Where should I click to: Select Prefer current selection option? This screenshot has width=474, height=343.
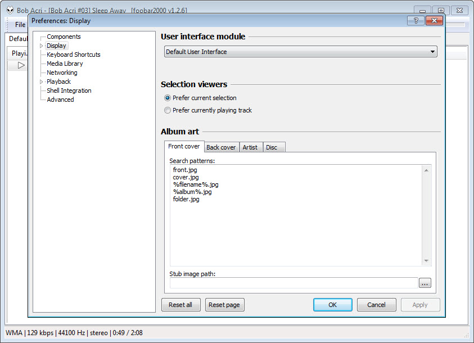168,98
